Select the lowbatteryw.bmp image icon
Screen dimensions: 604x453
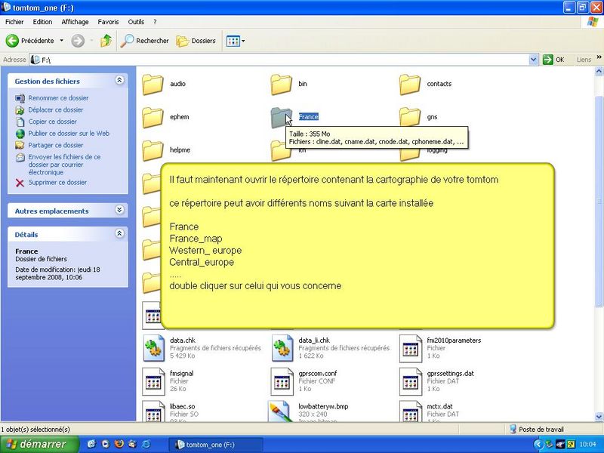[279, 411]
